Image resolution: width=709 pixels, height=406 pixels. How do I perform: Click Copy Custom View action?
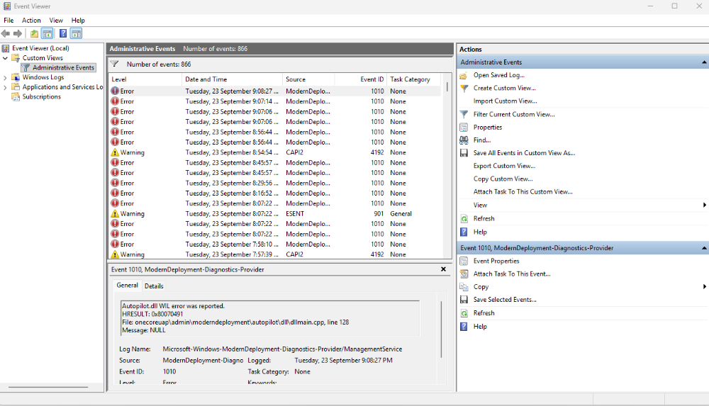click(503, 179)
